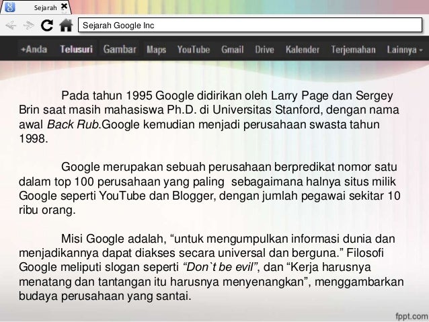
Task: Click the browser forward arrow
Action: [29, 26]
